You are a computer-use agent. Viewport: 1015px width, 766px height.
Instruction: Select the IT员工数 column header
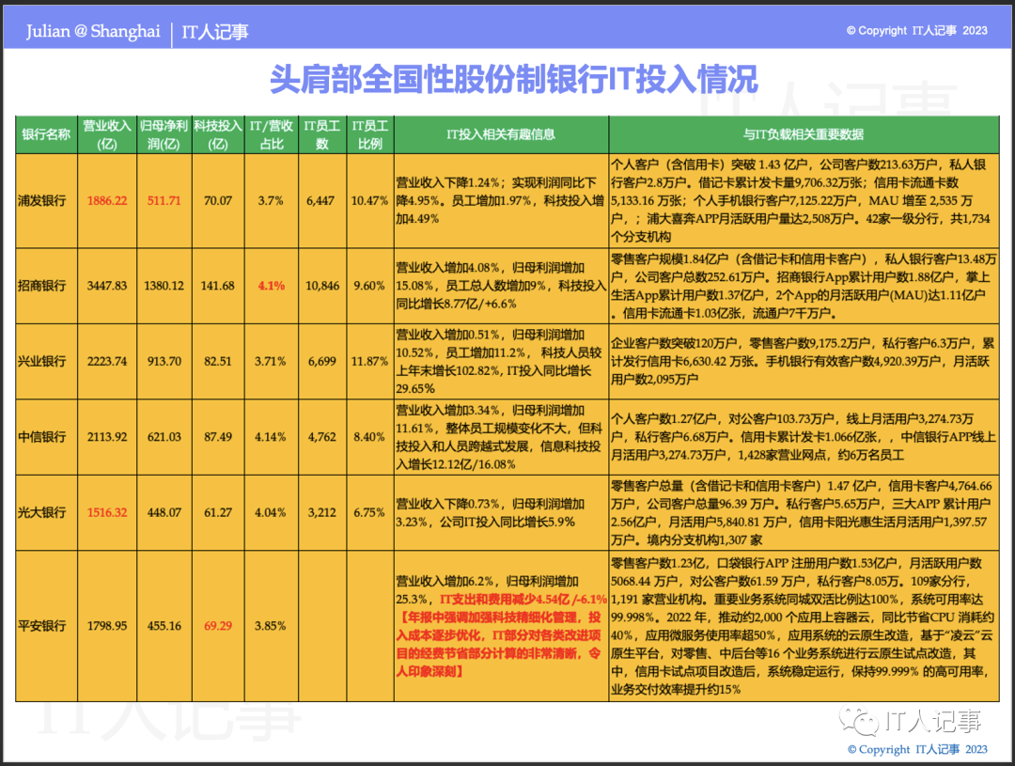[x=322, y=134]
